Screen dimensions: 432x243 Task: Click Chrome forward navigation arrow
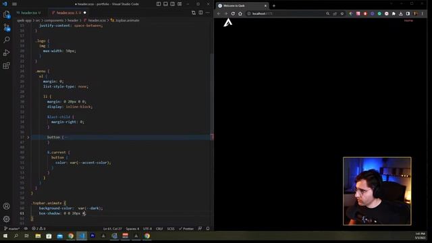(226, 13)
